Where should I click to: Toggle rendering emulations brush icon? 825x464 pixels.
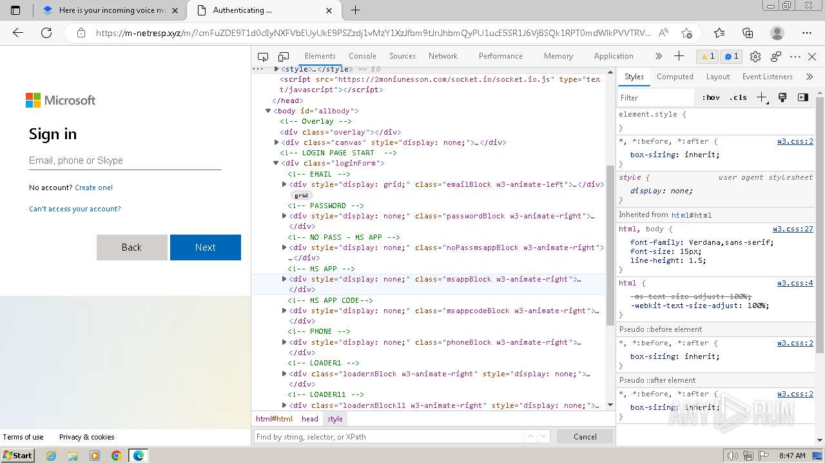[x=782, y=97]
